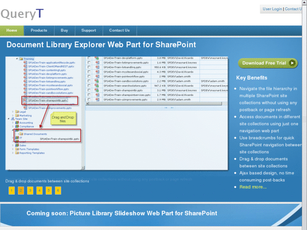Jump to slide 4 in the slideshow
307x230 pixels.
tap(39, 190)
